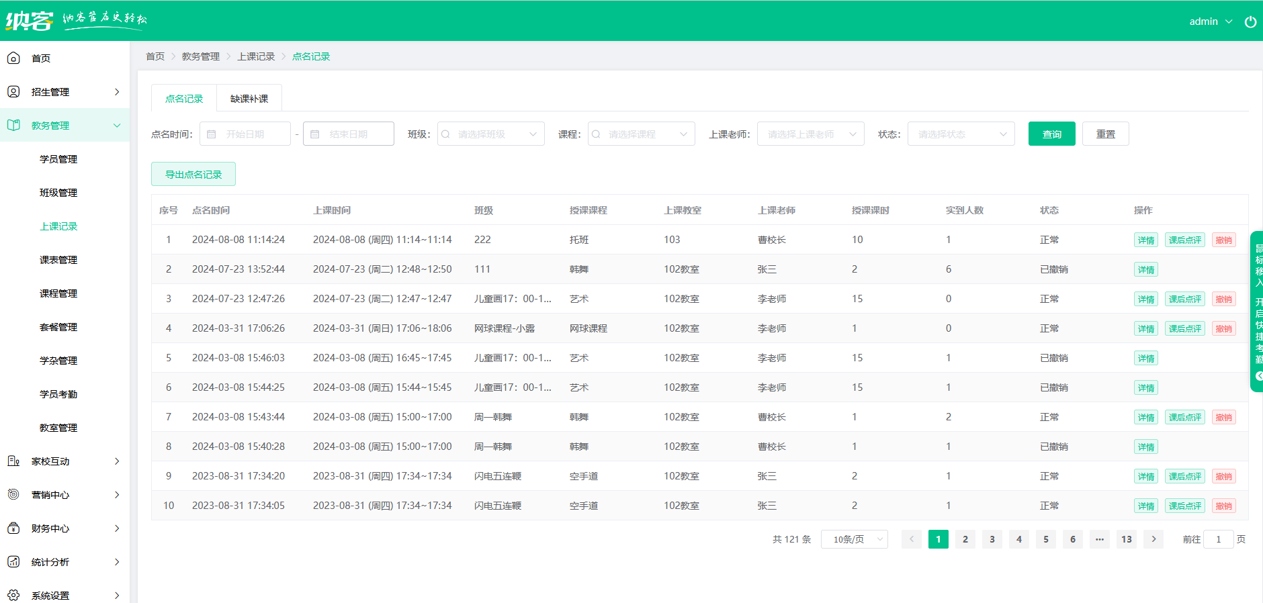Click the 系统设置 gear icon
Screen dimensions: 1263x603
[13, 596]
